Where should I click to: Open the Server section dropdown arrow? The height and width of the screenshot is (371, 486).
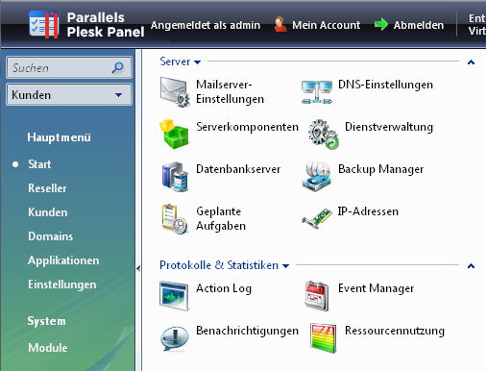198,62
